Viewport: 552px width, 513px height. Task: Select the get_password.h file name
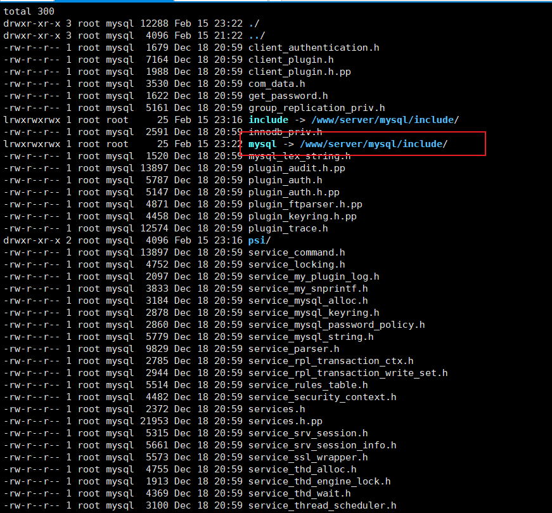coord(288,96)
